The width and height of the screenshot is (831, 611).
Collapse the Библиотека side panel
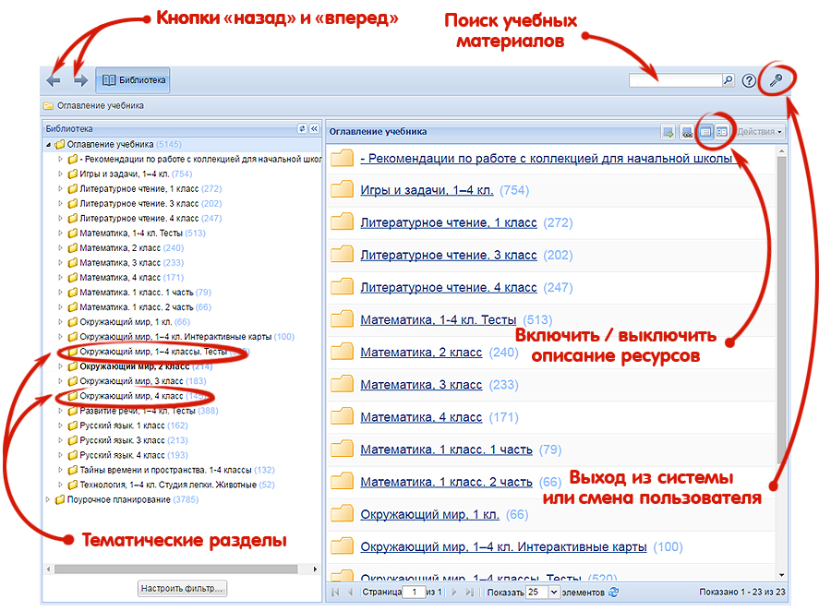(x=314, y=129)
